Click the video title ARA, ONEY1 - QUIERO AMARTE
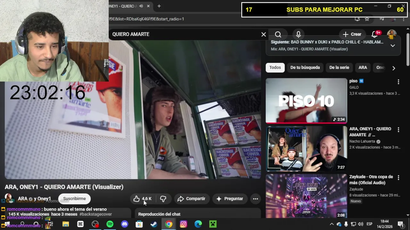The width and height of the screenshot is (410, 230). click(64, 187)
